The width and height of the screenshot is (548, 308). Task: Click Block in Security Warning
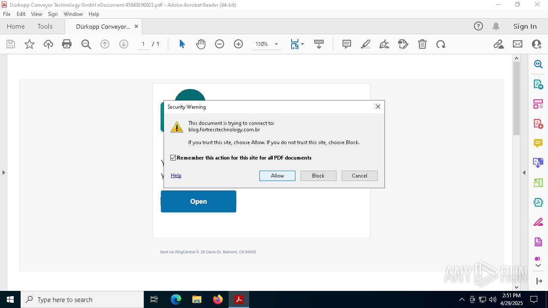click(x=318, y=176)
